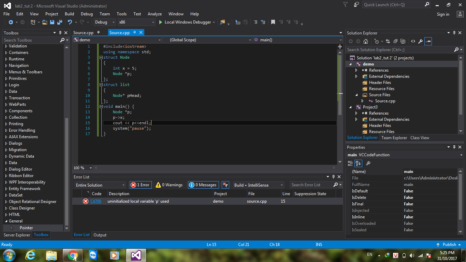Click Solution Explorer Home icon
Image resolution: width=466 pixels, height=262 pixels.
366,41
